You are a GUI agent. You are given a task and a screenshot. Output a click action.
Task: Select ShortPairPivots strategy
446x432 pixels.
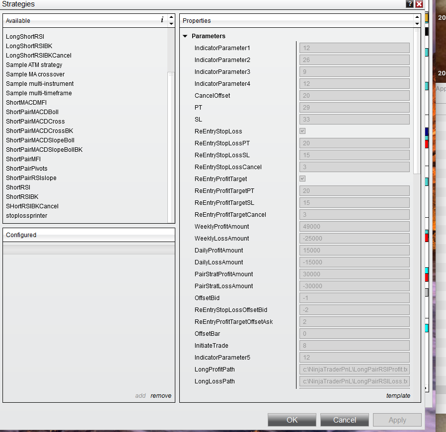pyautogui.click(x=27, y=169)
